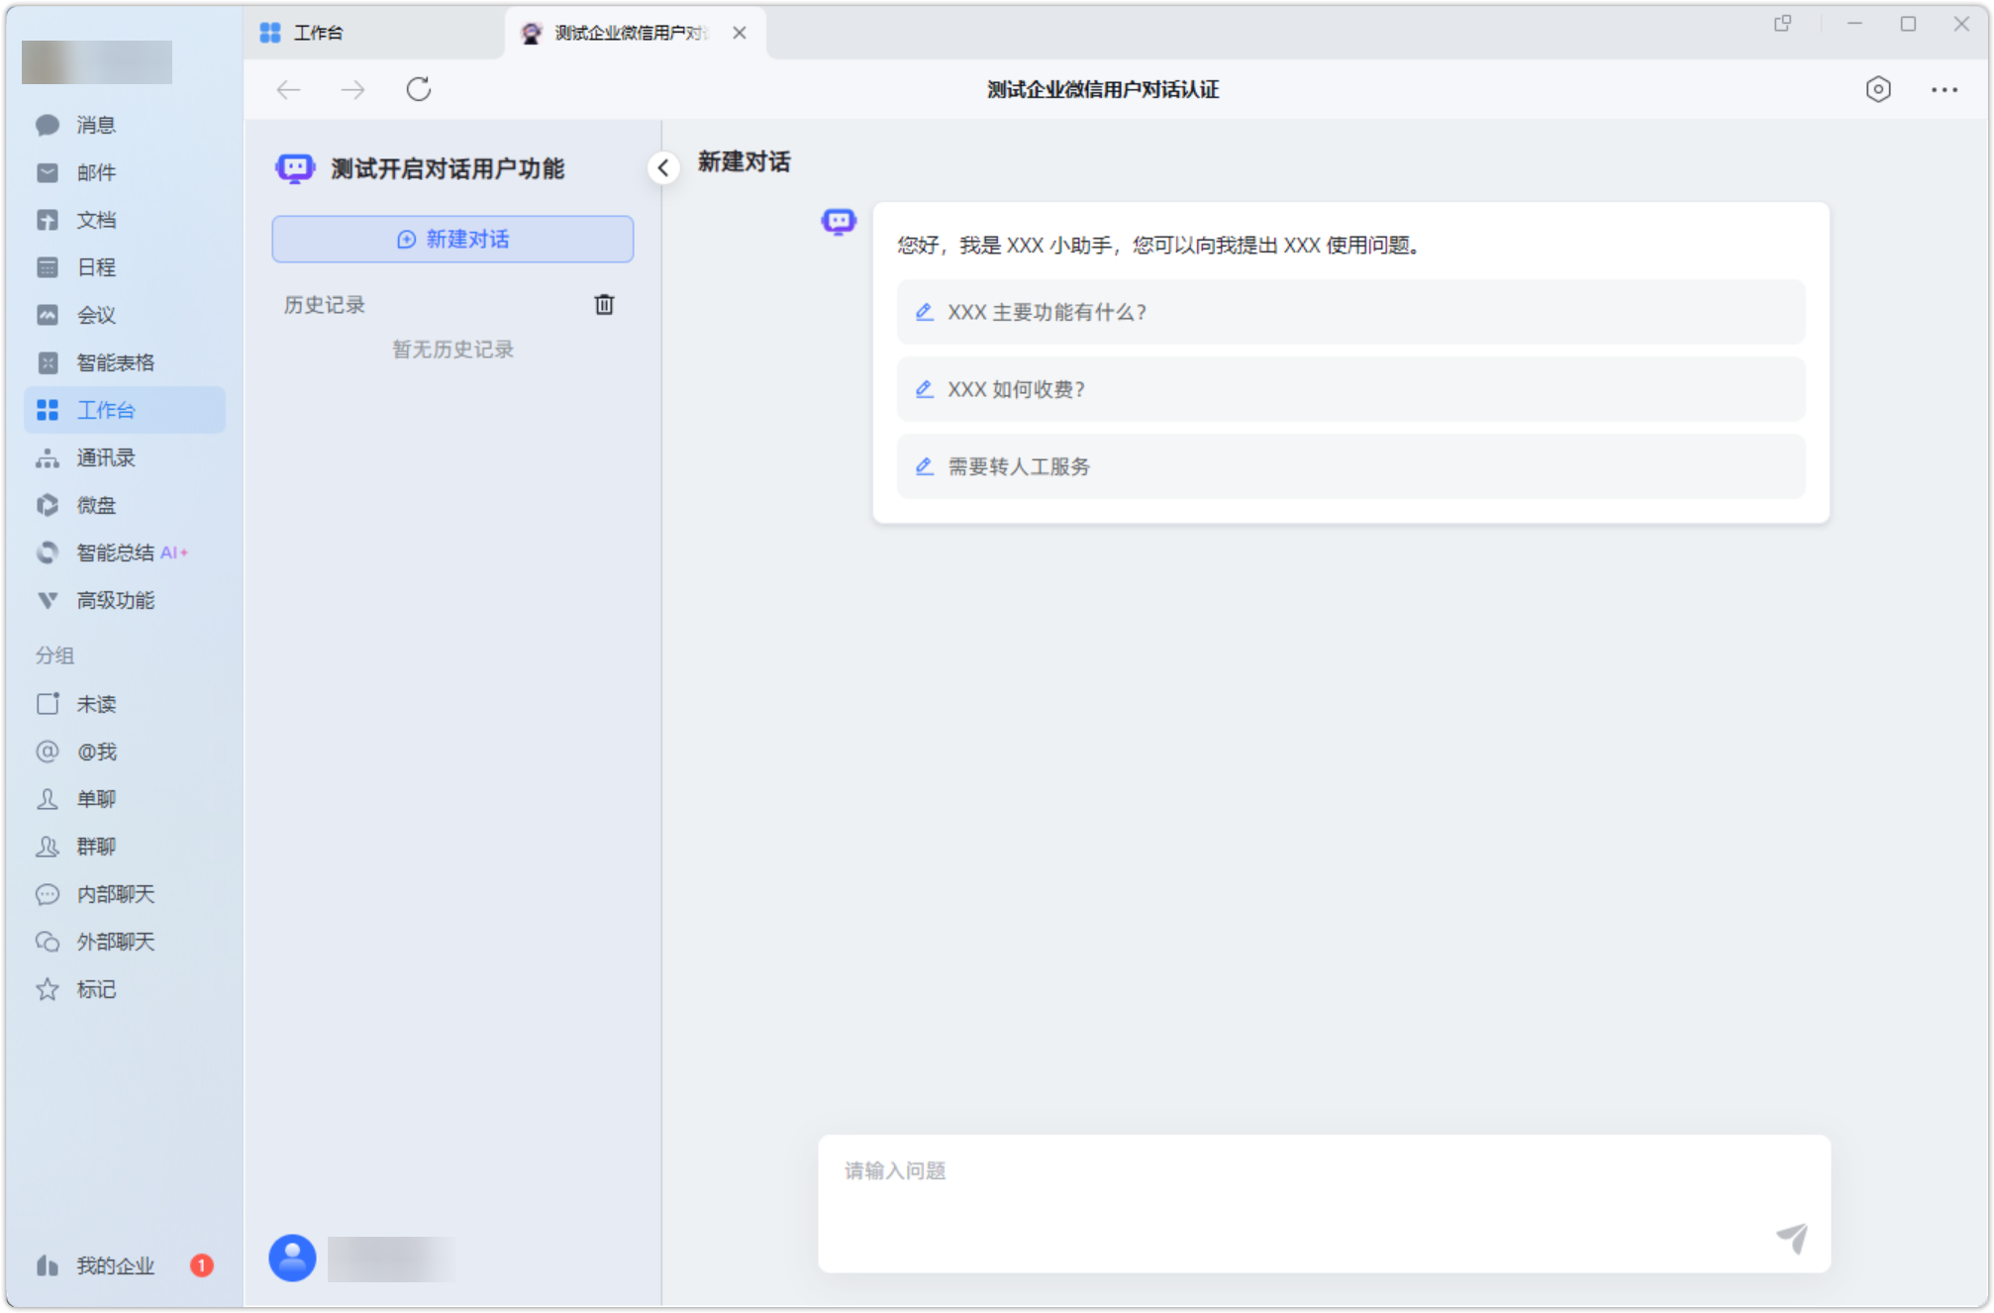Open 高级功能 in the sidebar
Screen dimensions: 1994x1313
(115, 600)
